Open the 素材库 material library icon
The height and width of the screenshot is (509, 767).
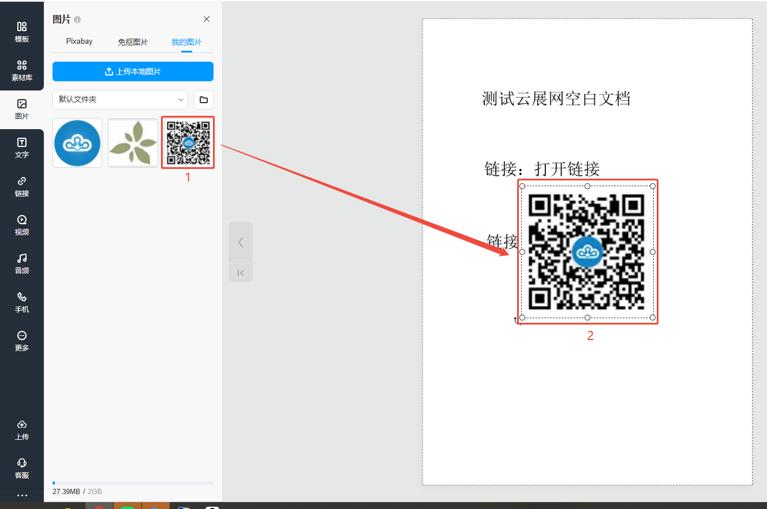coord(22,70)
